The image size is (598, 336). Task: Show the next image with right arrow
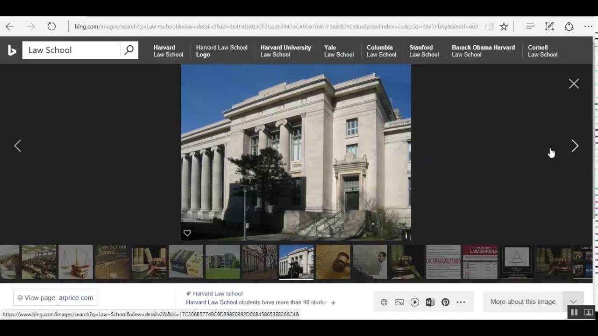pos(575,146)
